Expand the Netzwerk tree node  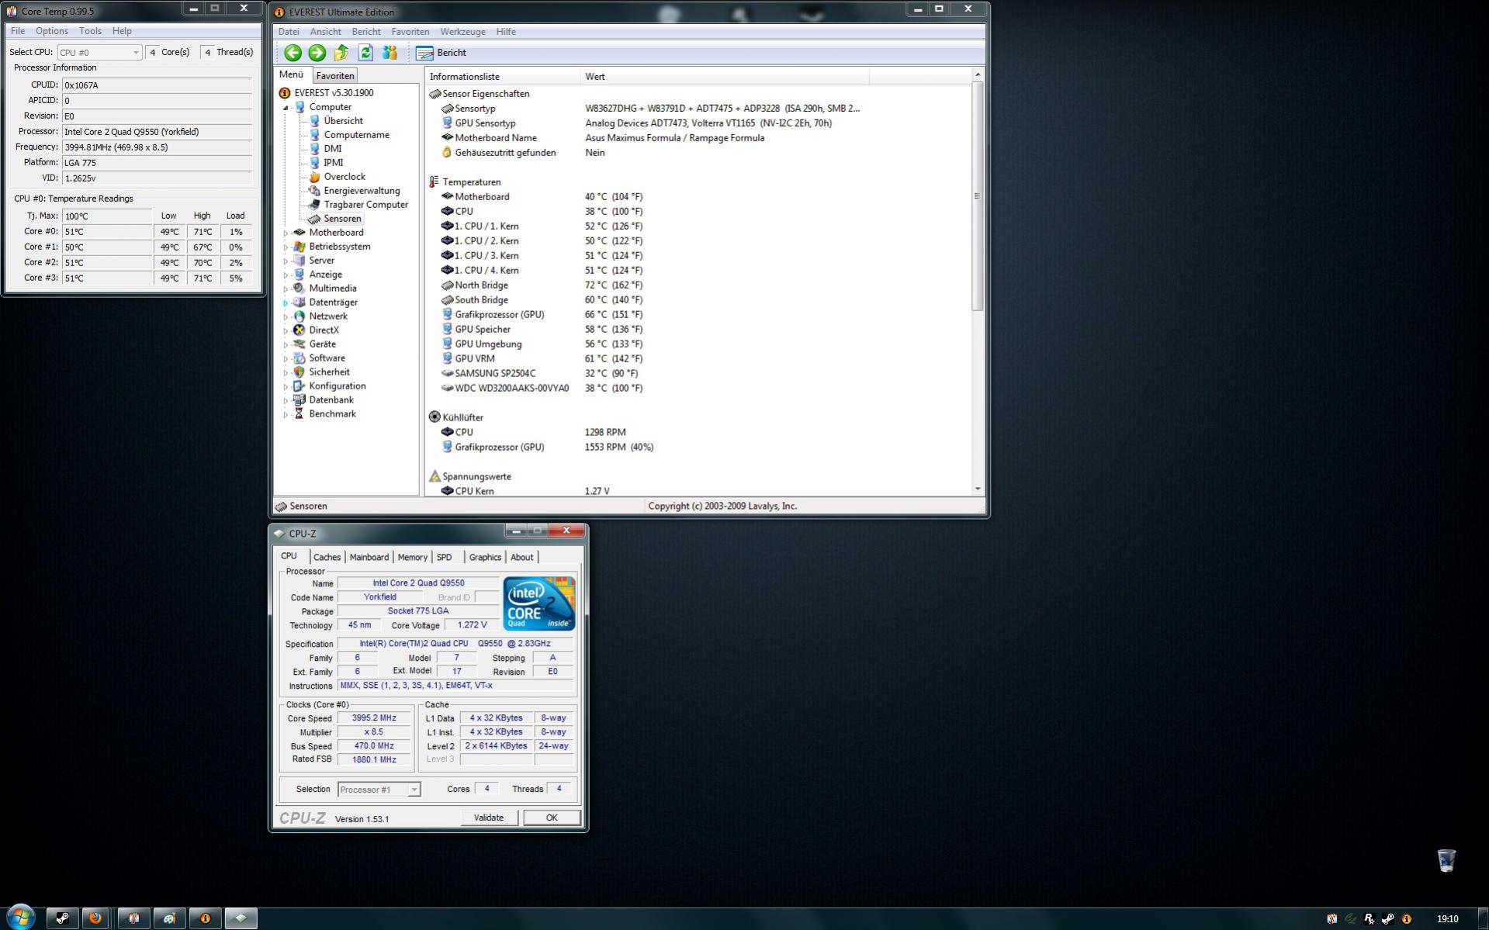pos(286,316)
